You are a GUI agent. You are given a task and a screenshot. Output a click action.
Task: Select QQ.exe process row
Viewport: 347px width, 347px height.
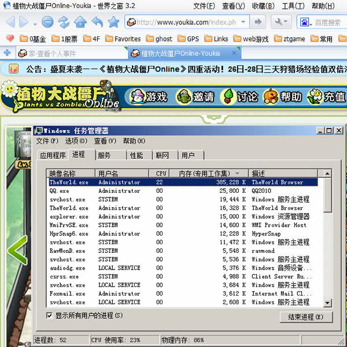click(183, 191)
